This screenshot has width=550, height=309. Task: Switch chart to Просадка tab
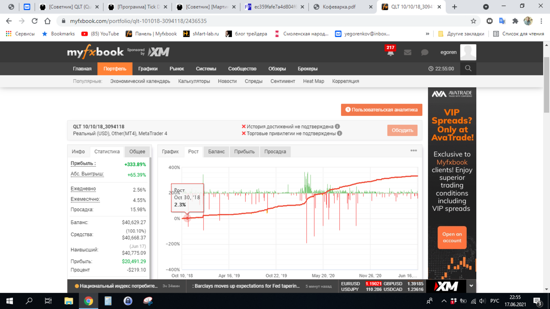click(x=275, y=152)
